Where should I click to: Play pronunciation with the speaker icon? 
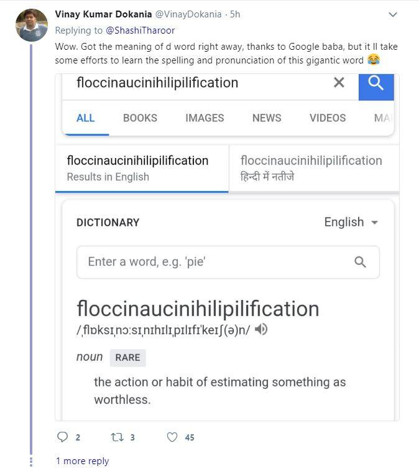click(262, 329)
